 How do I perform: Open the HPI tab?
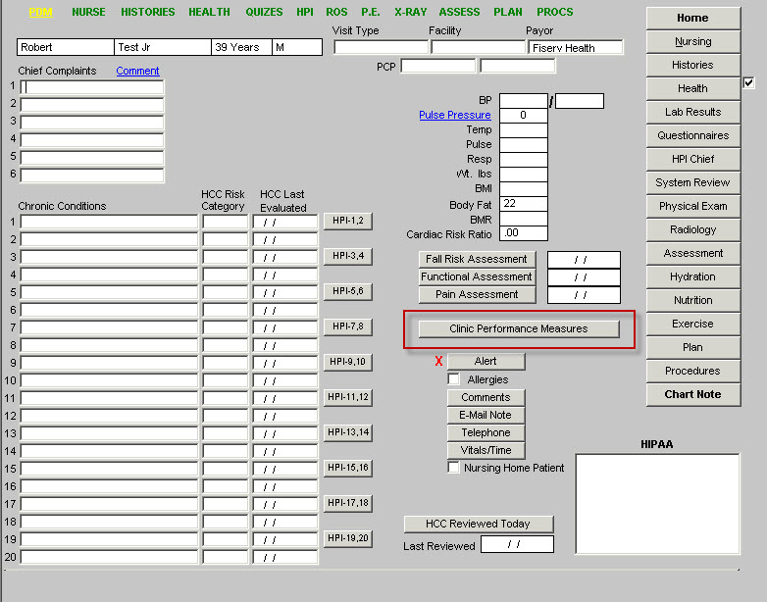click(305, 12)
